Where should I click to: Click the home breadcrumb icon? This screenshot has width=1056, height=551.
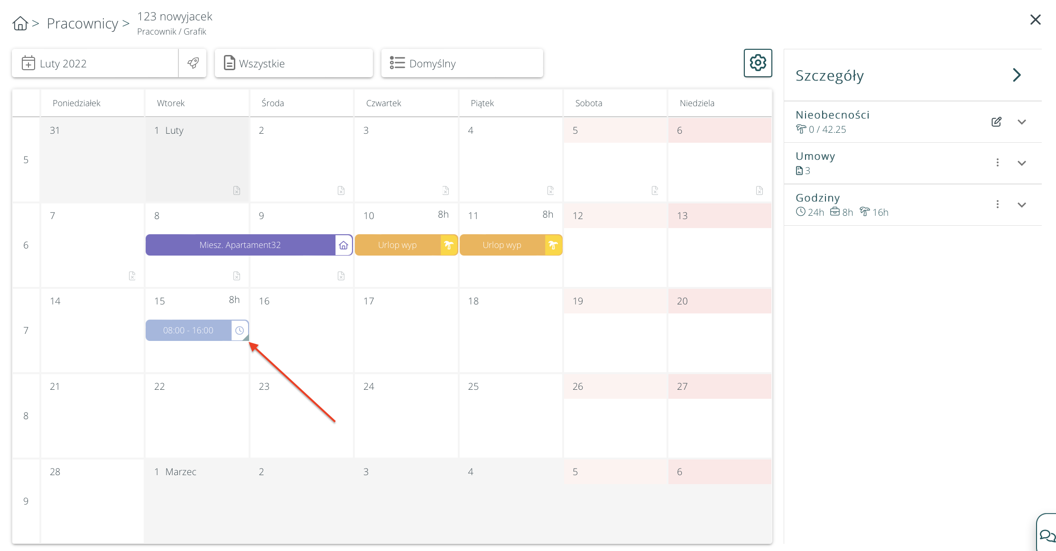(20, 23)
